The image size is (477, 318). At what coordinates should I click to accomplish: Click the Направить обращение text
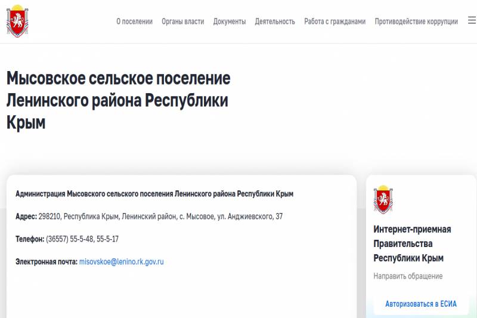408,276
